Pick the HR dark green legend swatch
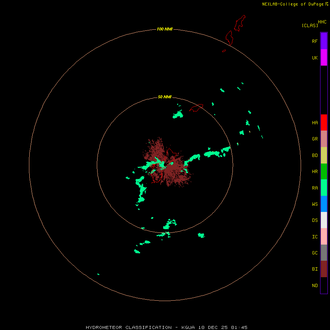 click(x=324, y=172)
